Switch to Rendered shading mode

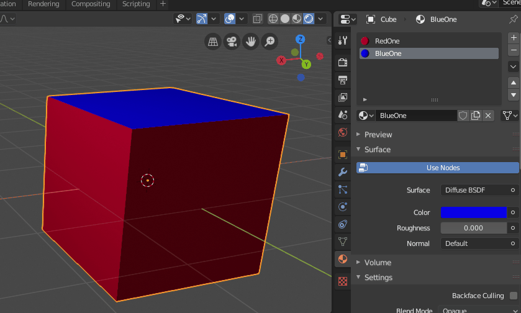click(309, 19)
